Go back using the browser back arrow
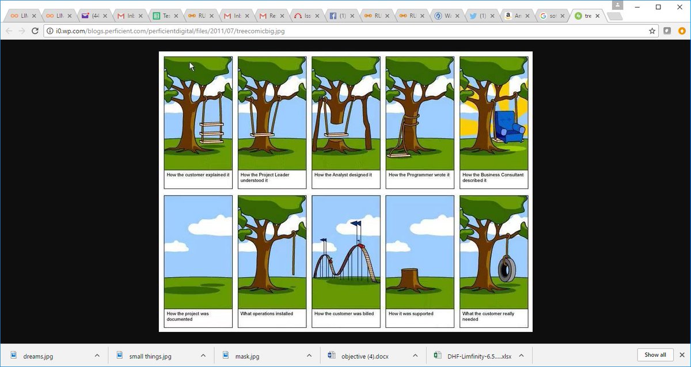 click(9, 31)
